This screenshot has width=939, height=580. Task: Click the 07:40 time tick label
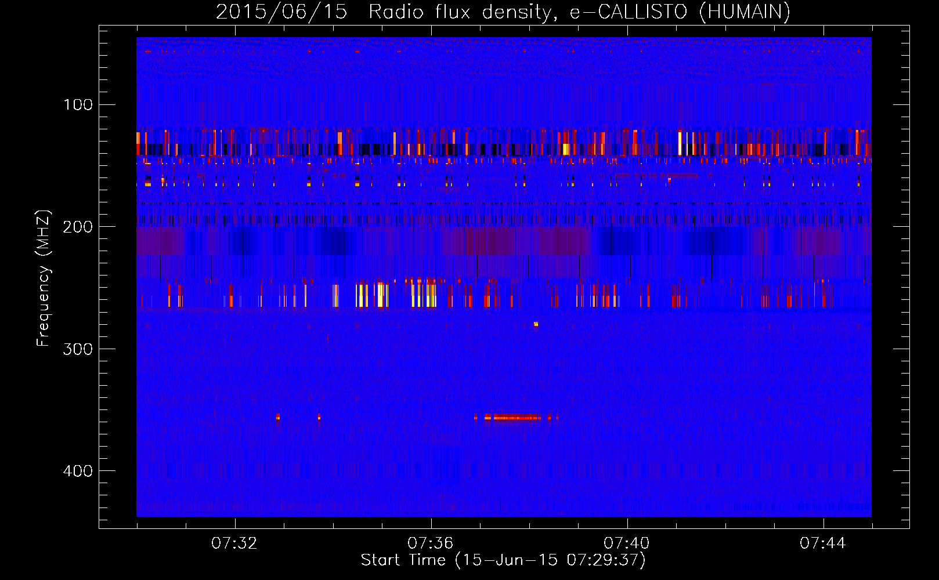coord(627,543)
